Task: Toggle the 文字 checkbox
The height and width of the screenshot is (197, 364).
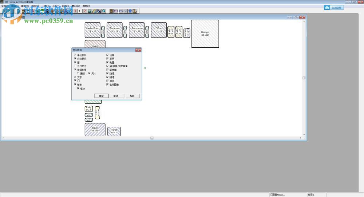Action: (x=75, y=77)
